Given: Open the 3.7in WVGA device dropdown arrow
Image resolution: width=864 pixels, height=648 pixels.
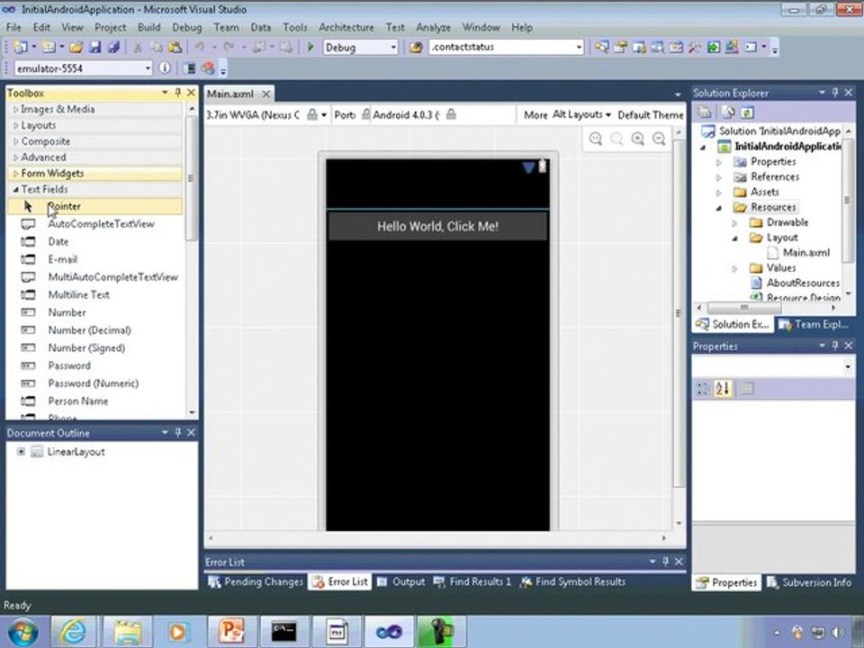Looking at the screenshot, I should coord(324,115).
